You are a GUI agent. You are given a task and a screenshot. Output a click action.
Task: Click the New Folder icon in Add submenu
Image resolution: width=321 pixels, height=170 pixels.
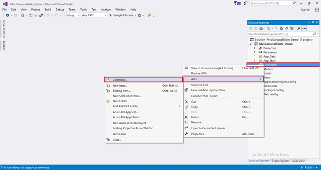108,101
